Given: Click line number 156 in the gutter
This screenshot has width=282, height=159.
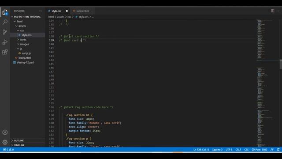Looking at the screenshot, I should click(x=52, y=107).
